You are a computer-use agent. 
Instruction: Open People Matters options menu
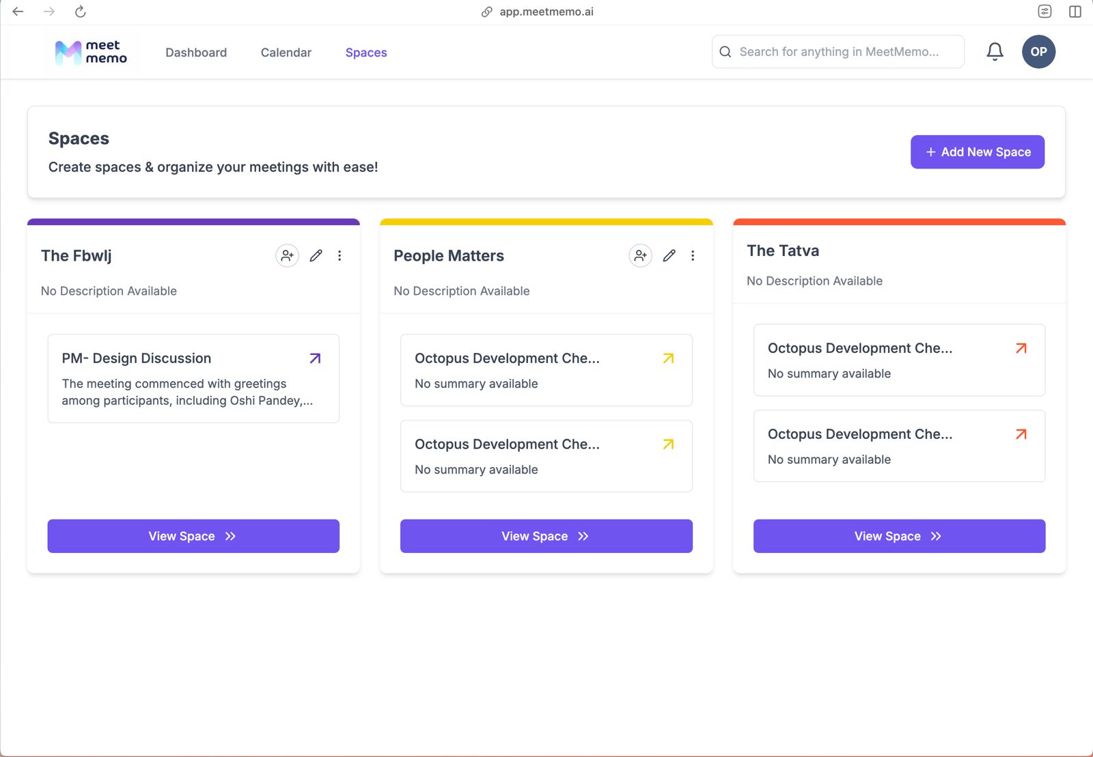click(693, 255)
